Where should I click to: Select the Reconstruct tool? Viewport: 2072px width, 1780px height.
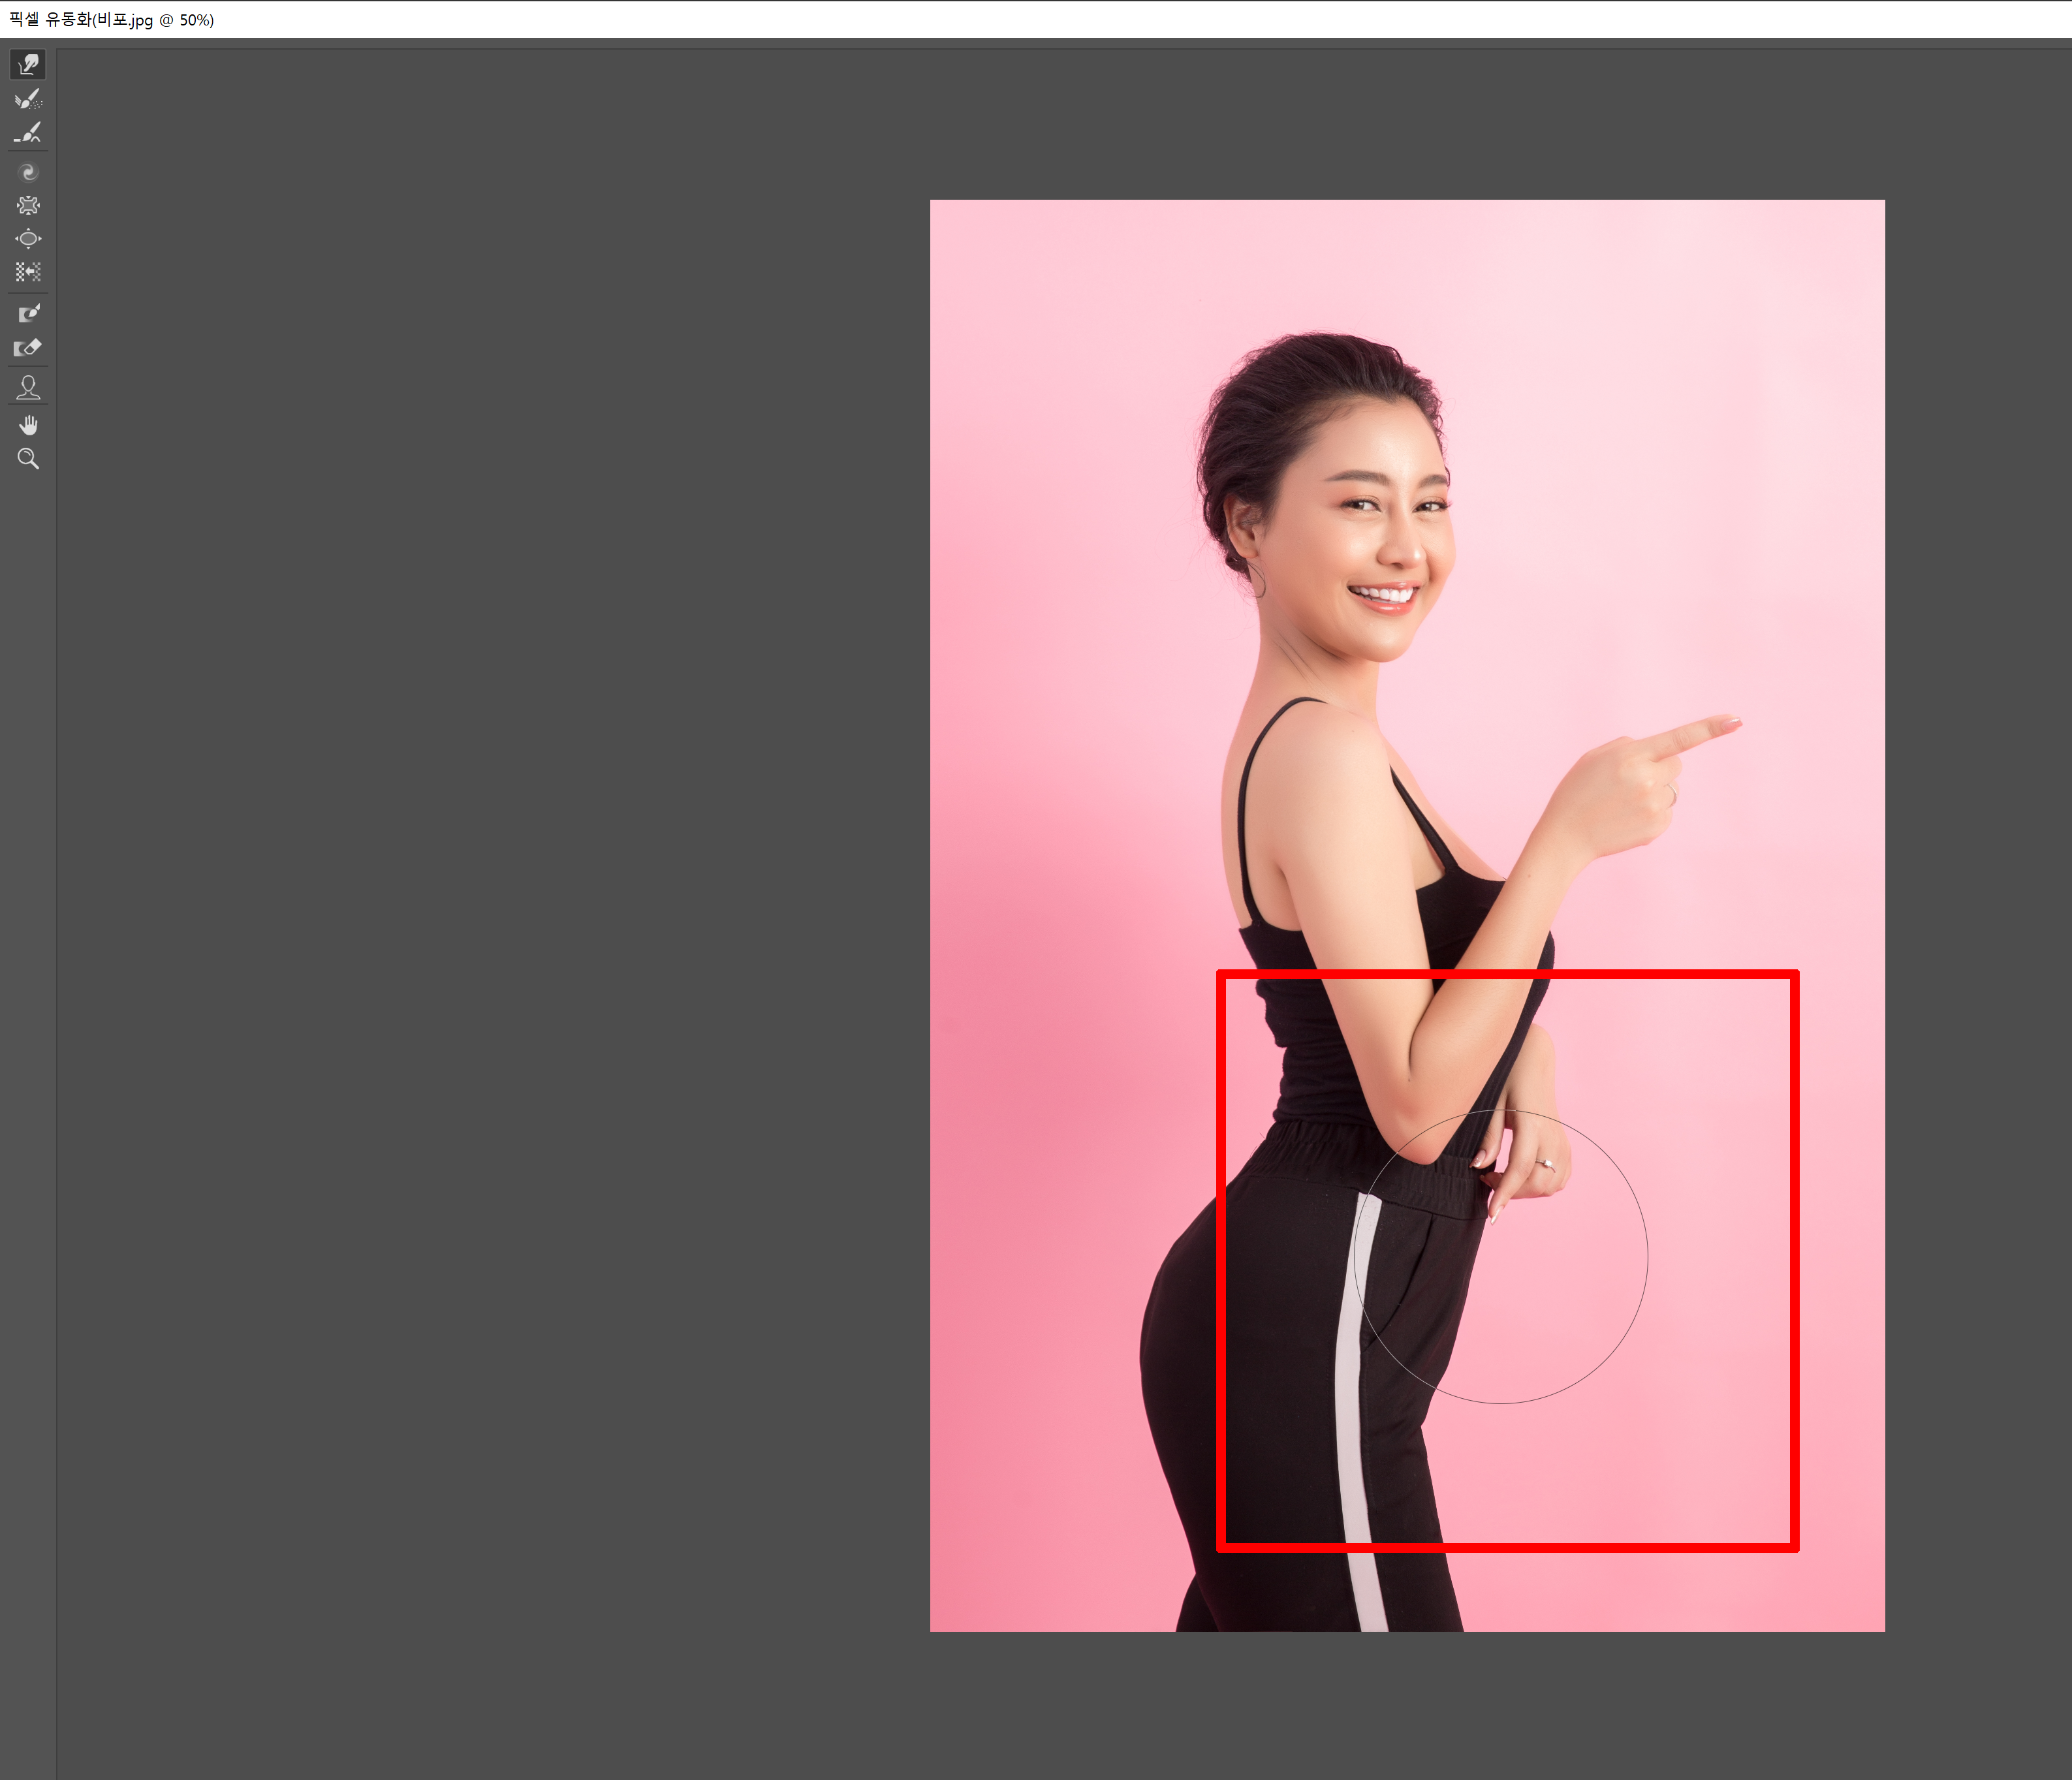[28, 99]
